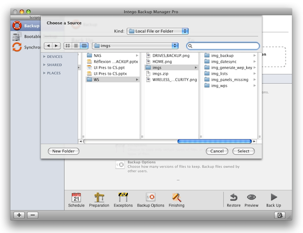Select HOME.png file

171,62
